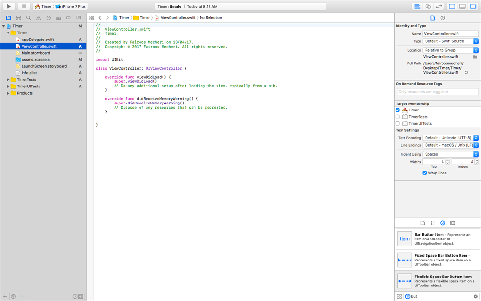Viewport: 481px width, 301px height.
Task: Open the Version editor arrows icon
Action: [439, 6]
